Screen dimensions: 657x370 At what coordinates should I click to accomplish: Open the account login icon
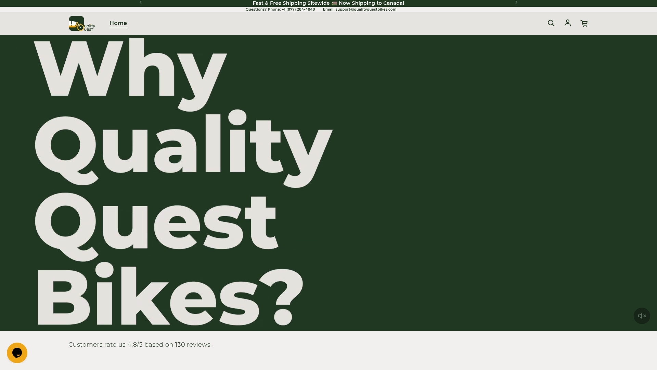[x=568, y=23]
